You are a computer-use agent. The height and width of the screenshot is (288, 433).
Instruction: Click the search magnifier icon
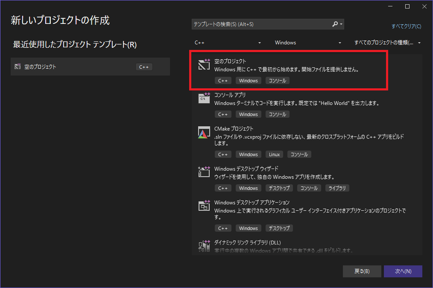click(x=335, y=24)
